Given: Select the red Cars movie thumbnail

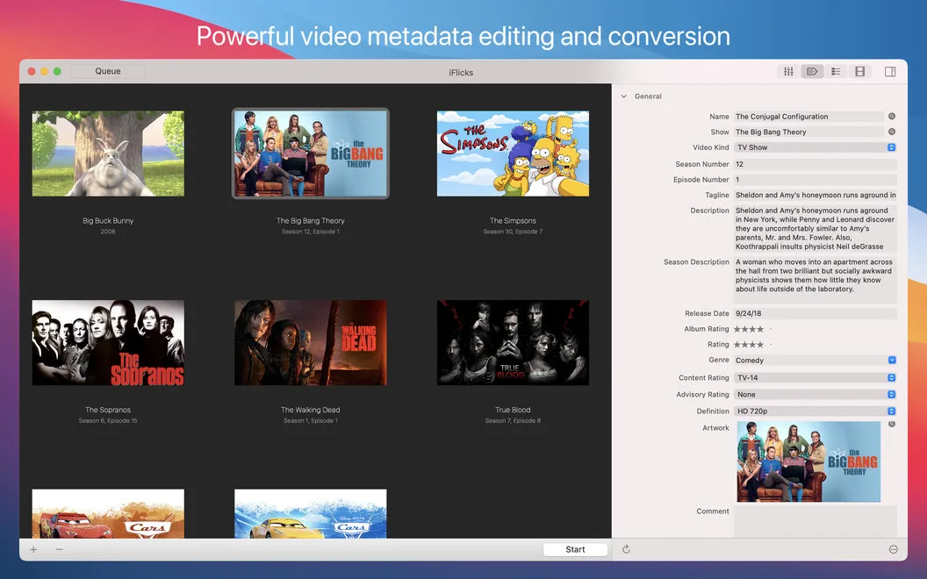Looking at the screenshot, I should point(108,513).
